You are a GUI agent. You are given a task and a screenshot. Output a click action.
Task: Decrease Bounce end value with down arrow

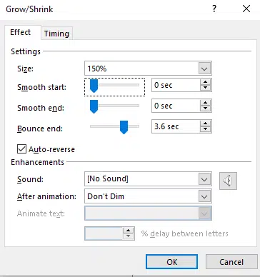click(x=205, y=129)
